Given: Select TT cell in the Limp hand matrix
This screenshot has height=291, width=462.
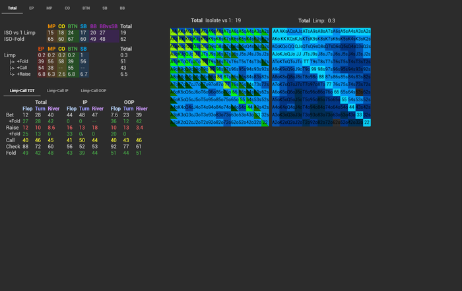Looking at the screenshot, I should 306,62.
